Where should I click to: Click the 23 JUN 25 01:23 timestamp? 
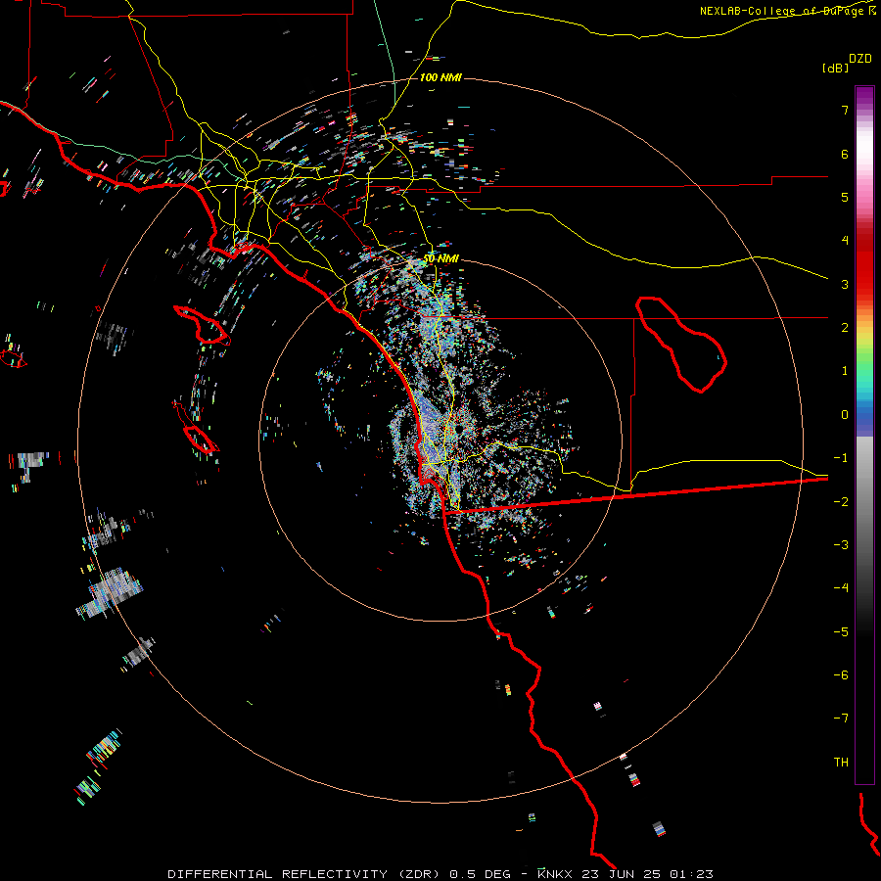click(x=647, y=874)
